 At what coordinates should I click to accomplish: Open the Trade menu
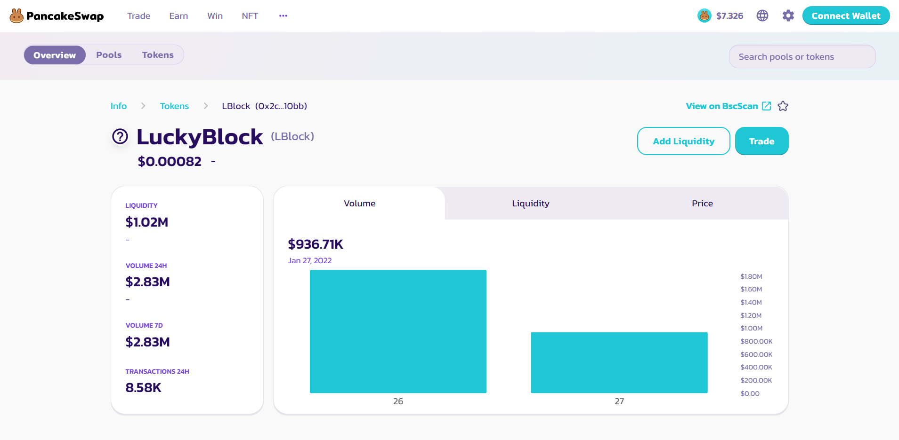139,16
